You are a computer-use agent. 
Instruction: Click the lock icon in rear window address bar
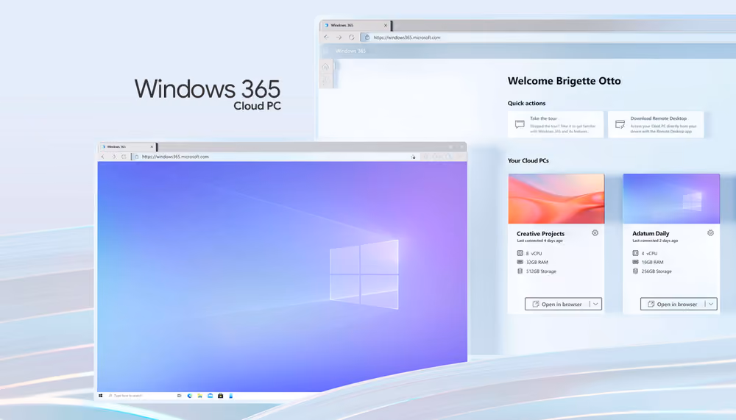click(367, 37)
